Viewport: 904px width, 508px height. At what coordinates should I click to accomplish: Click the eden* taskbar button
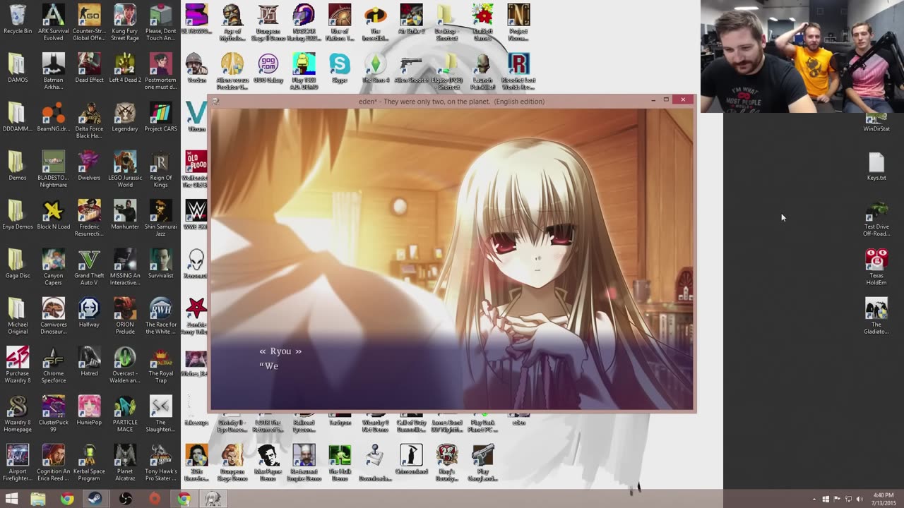pyautogui.click(x=213, y=500)
